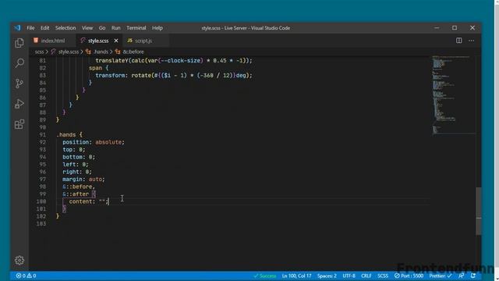
Task: Click 'translateY(calc' on line 81
Action: 119,61
